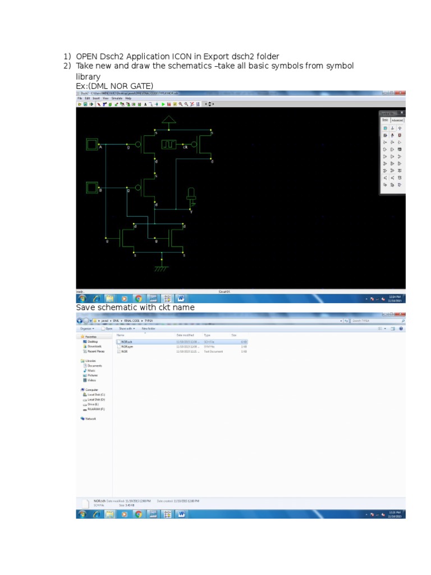This screenshot has height=575, width=431.
Task: Open Pictures library in sidebar
Action: 90,375
